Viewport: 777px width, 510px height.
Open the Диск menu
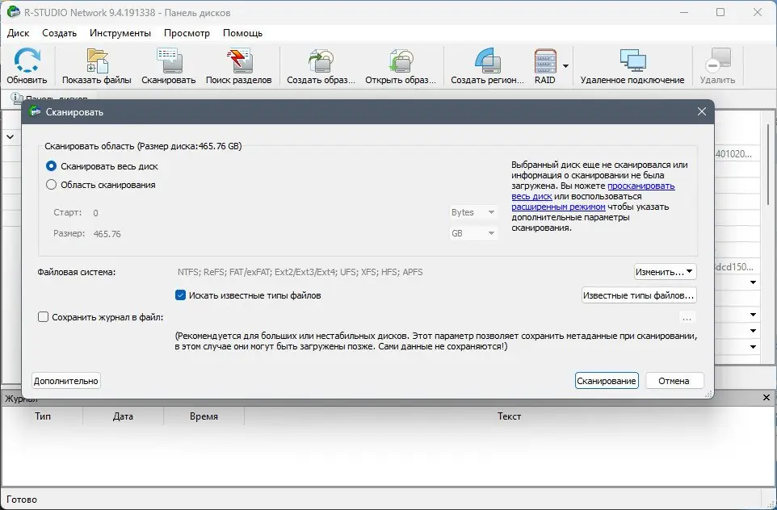click(19, 33)
